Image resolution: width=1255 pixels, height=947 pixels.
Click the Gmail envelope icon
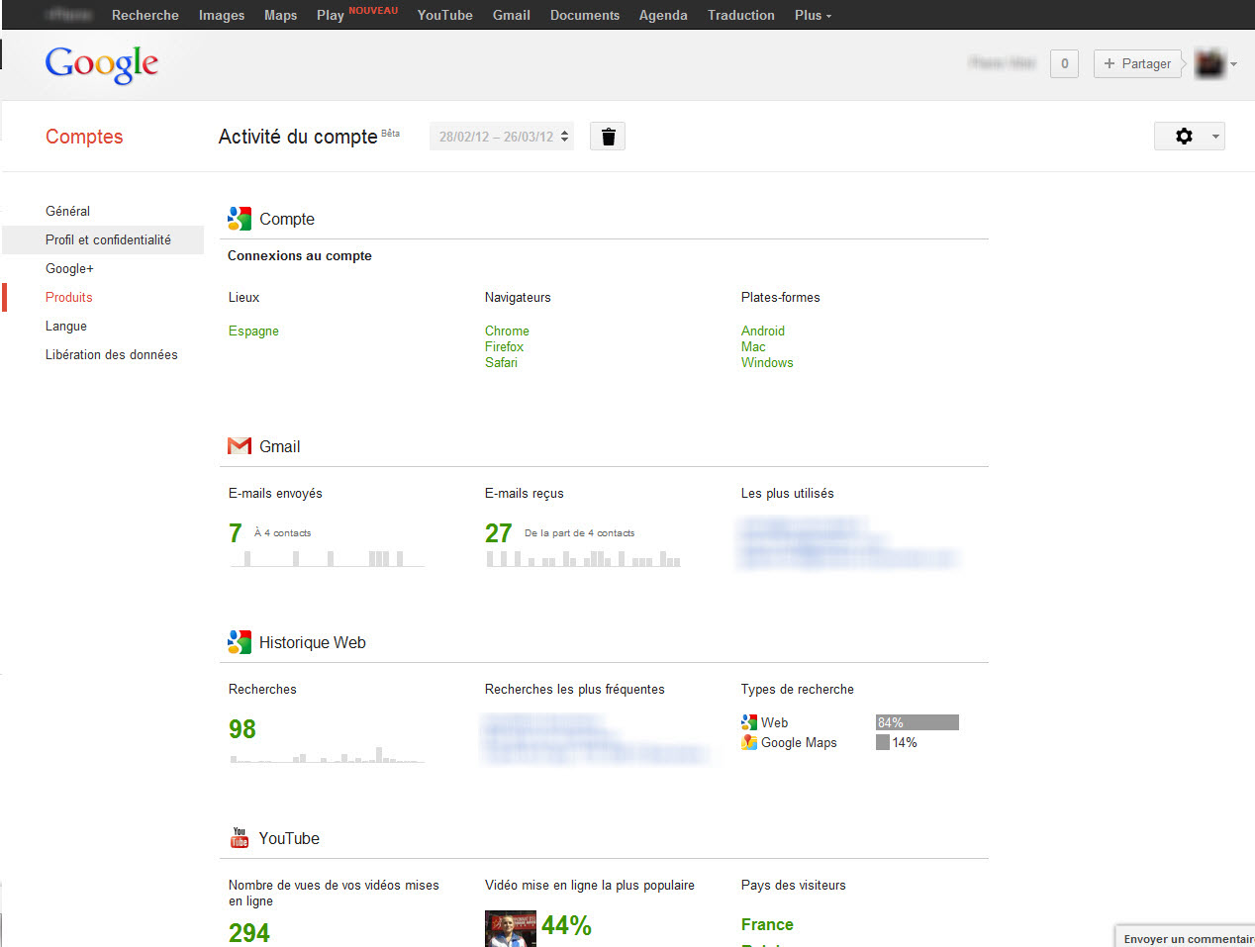(x=240, y=446)
